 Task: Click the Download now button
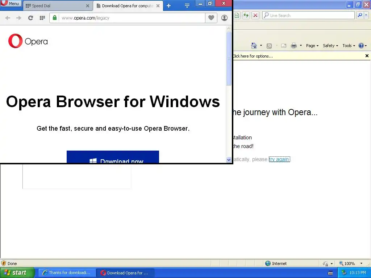(113, 157)
